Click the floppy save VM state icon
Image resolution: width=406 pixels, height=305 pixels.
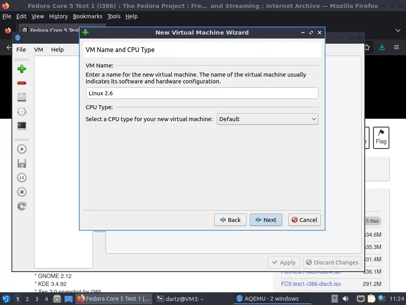22,163
